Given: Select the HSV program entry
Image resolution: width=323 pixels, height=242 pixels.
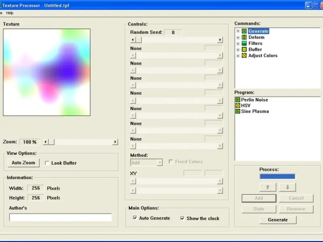Looking at the screenshot, I should click(x=246, y=106).
